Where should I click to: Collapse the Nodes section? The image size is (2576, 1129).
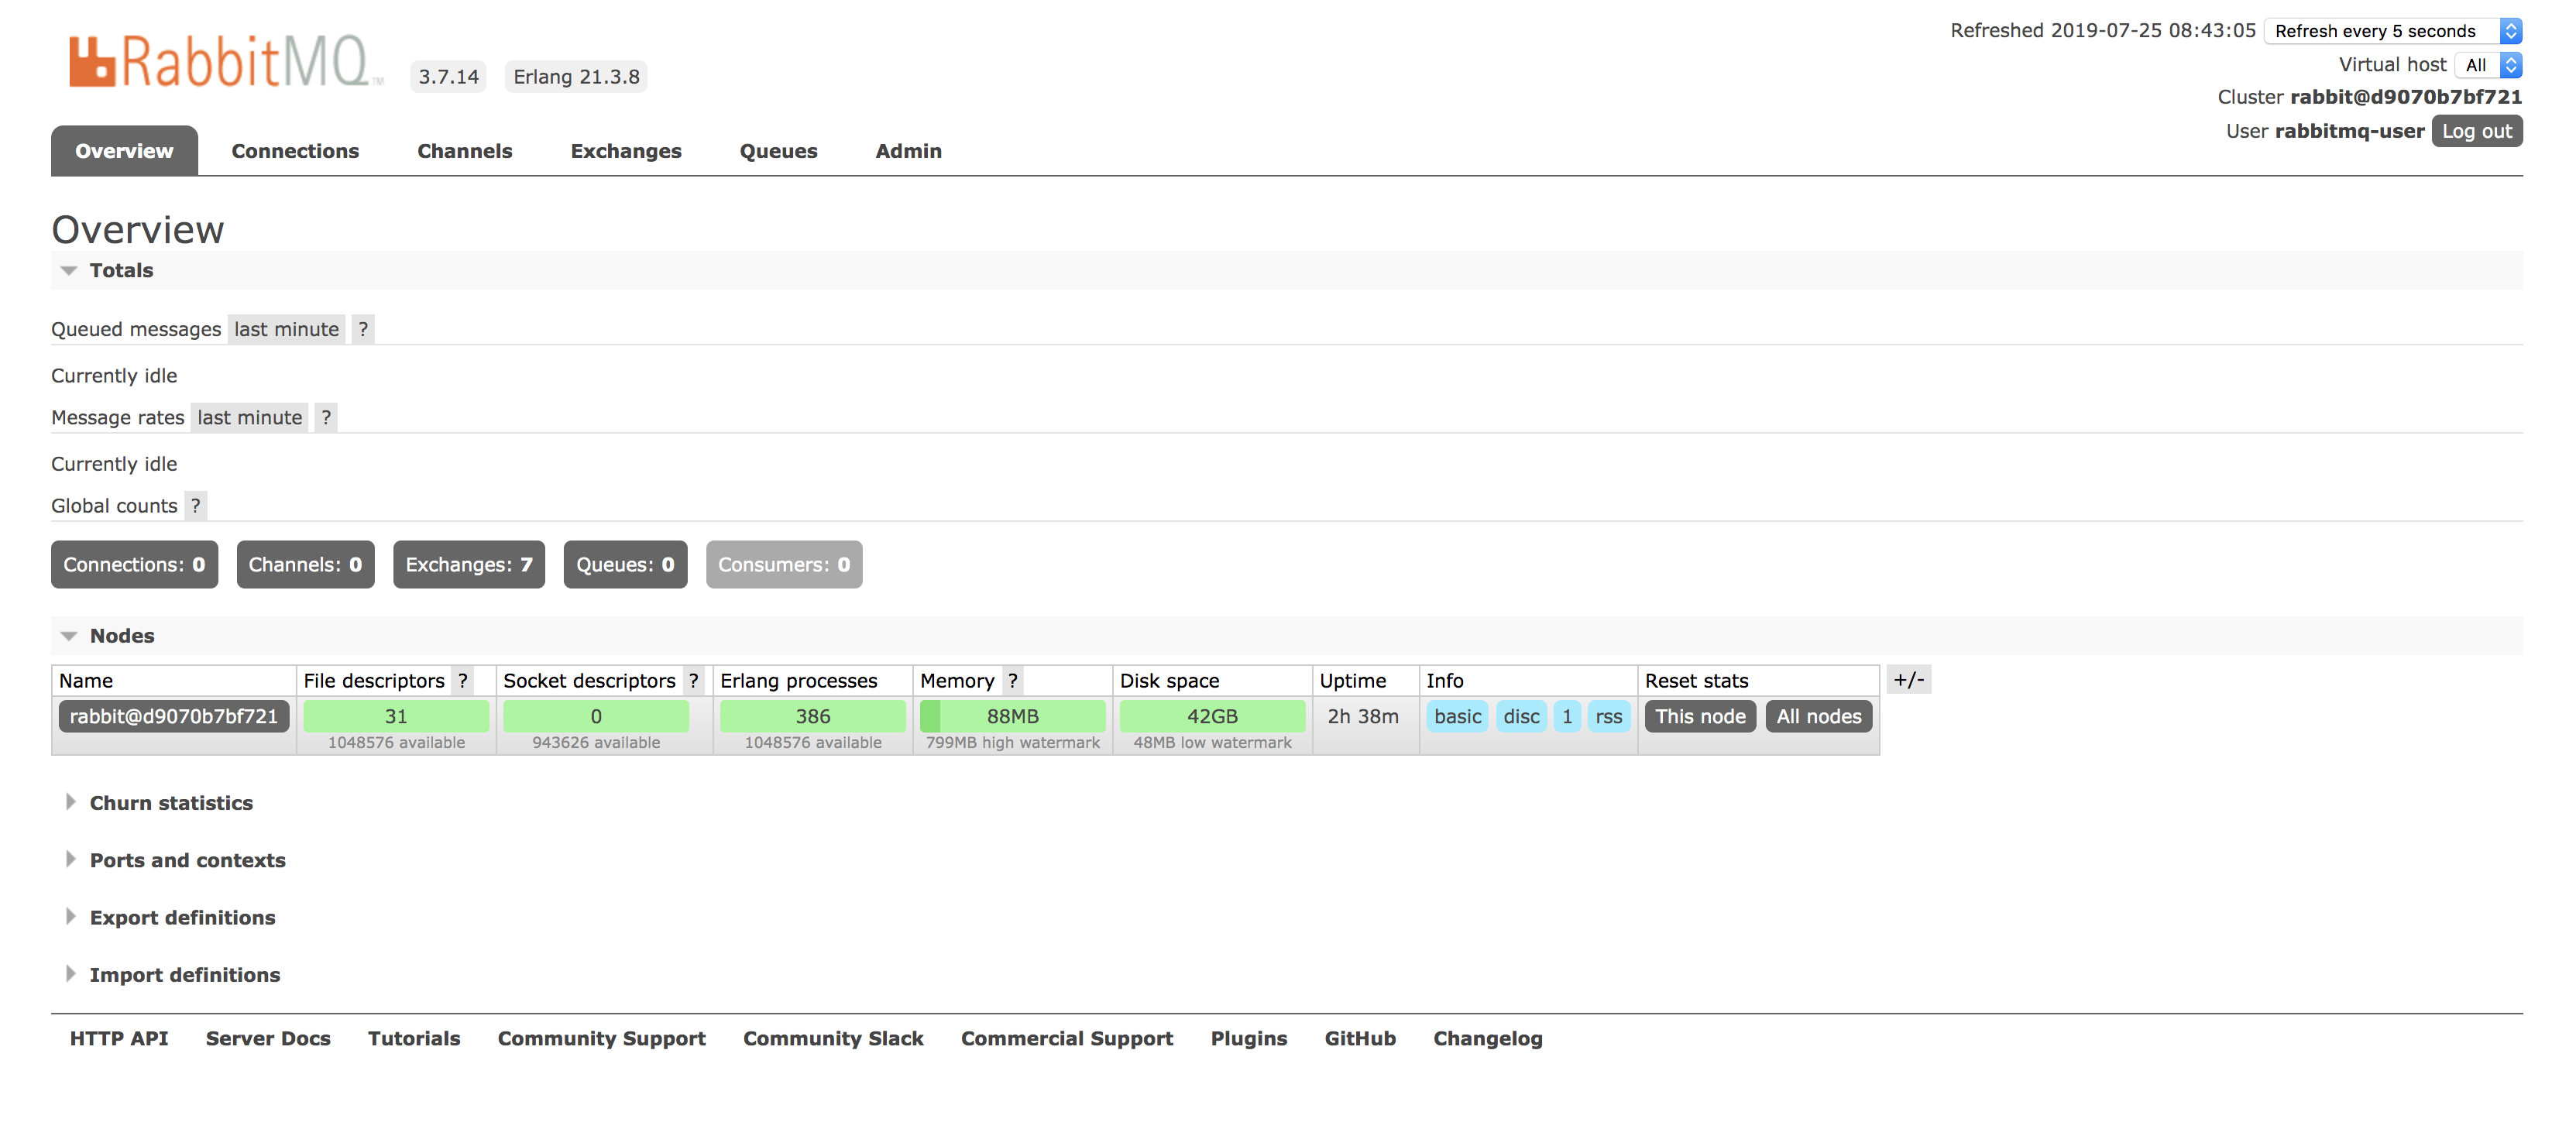click(121, 636)
